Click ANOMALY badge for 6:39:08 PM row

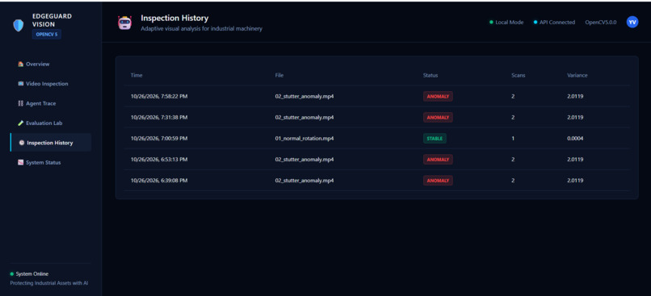point(438,181)
